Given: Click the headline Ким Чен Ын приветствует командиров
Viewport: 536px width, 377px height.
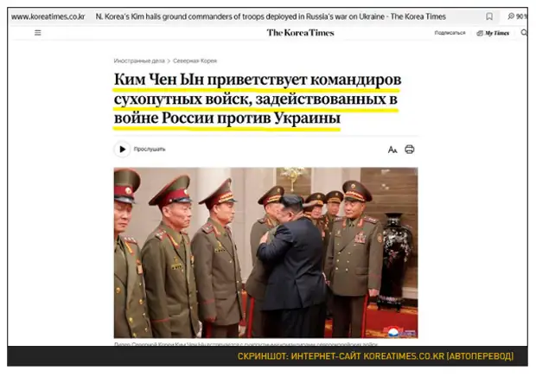Looking at the screenshot, I should 258,80.
